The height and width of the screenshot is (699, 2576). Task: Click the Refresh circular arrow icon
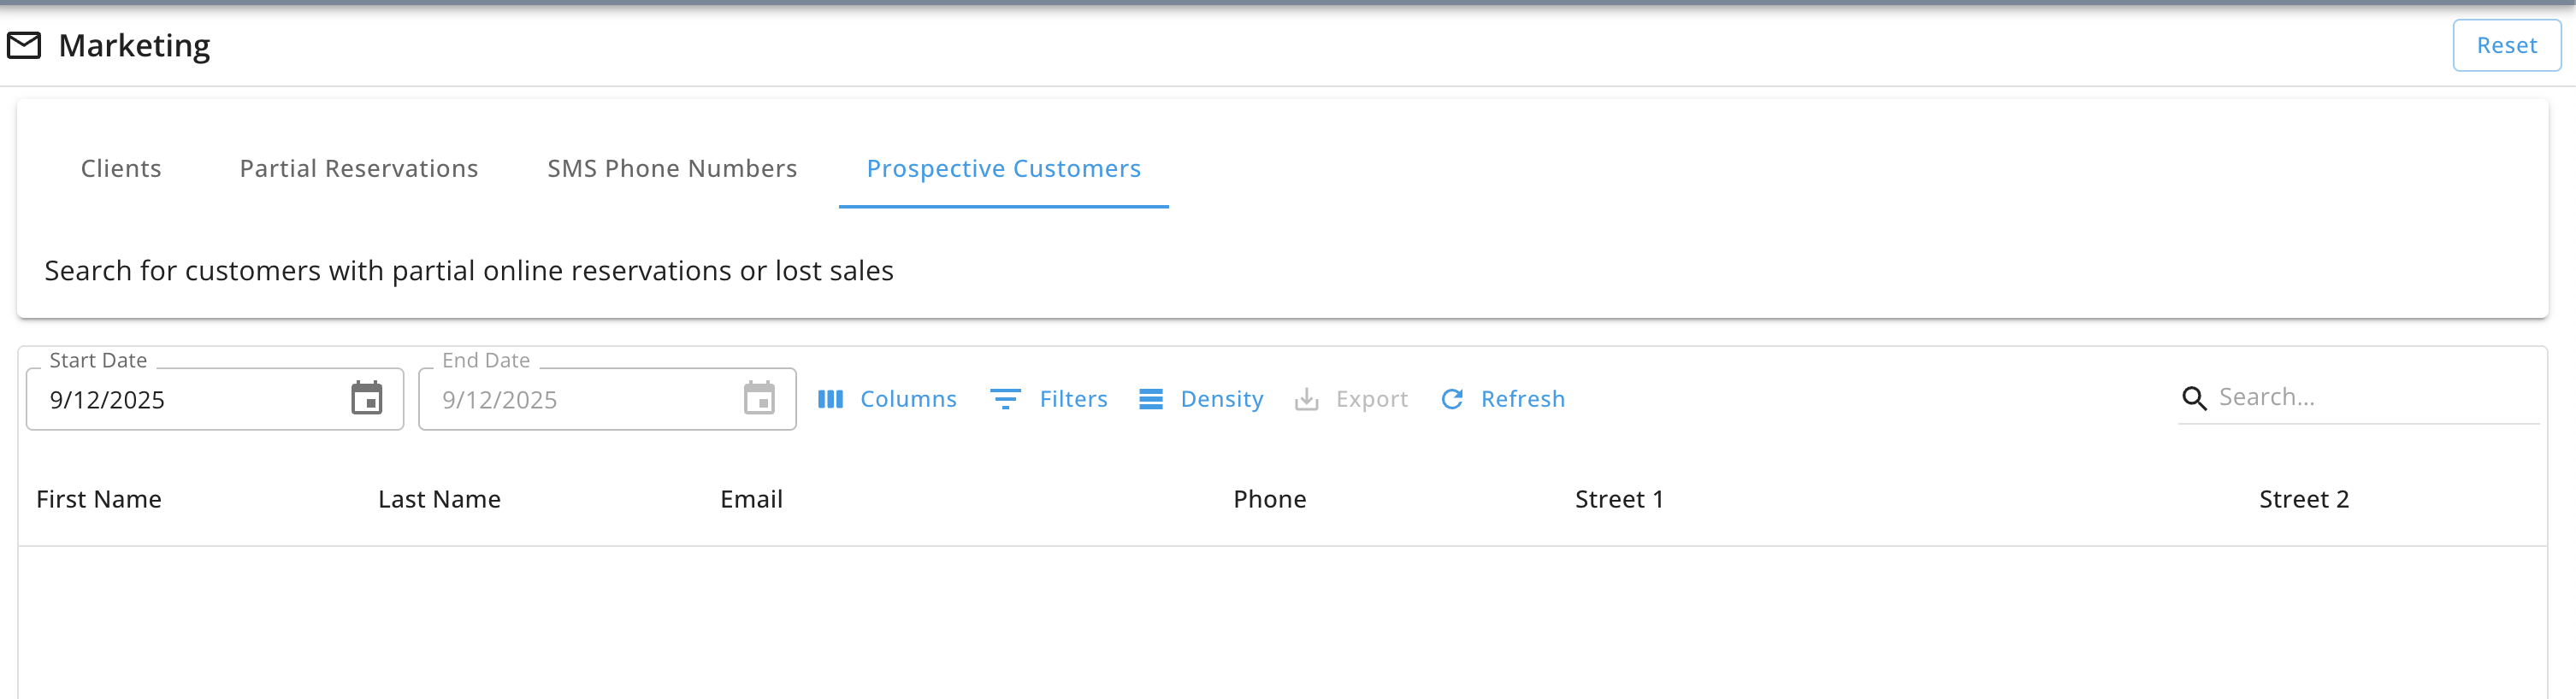point(1452,399)
